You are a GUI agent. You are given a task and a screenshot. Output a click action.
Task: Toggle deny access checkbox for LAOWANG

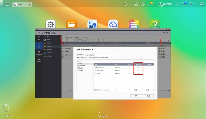click(149, 70)
